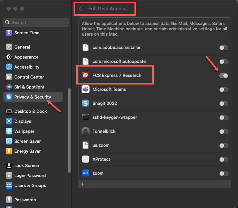Click the us.zoom document icon
Screen dimensions: 238x208
tap(86, 145)
